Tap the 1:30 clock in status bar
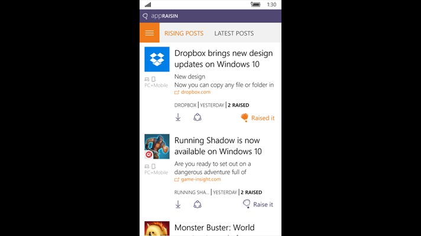421x236 pixels. tap(272, 5)
